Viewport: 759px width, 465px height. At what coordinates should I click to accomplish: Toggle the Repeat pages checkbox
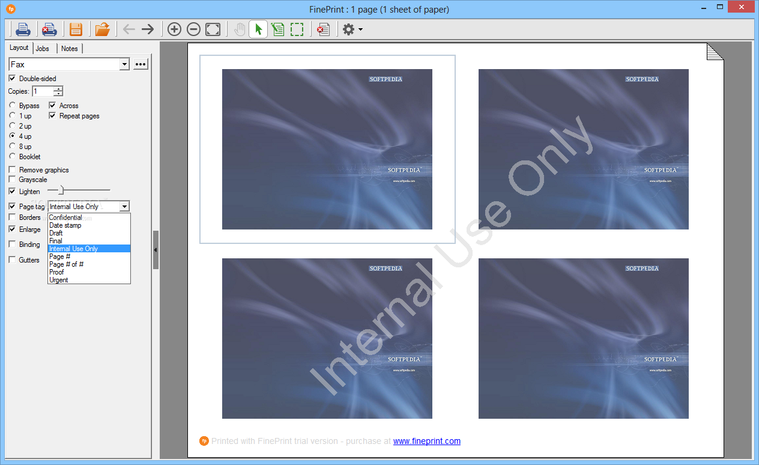[52, 116]
